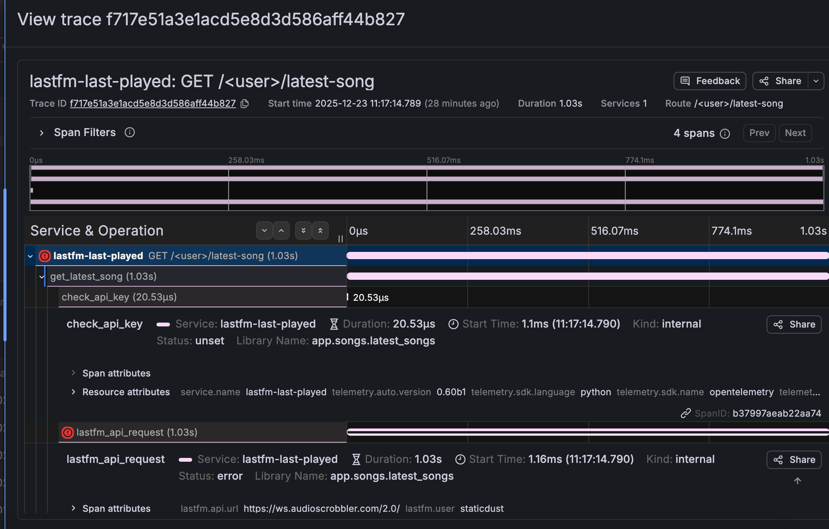Click the collapse all double-chevron icon
This screenshot has height=529, width=829.
pyautogui.click(x=320, y=230)
